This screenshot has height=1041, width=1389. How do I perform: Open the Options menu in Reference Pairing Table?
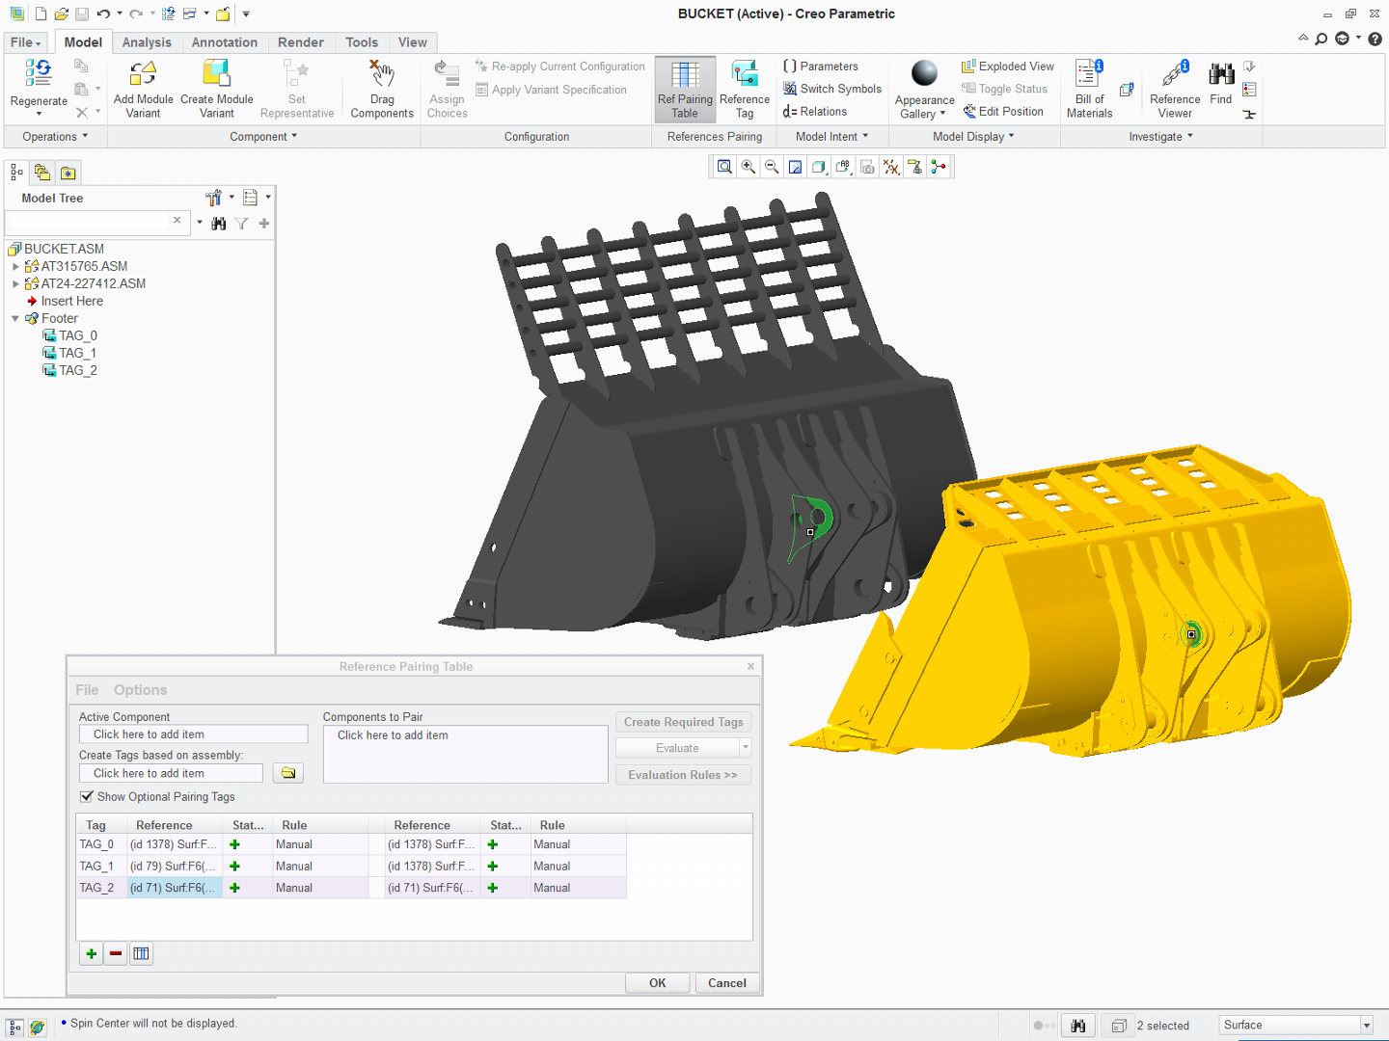pyautogui.click(x=140, y=689)
